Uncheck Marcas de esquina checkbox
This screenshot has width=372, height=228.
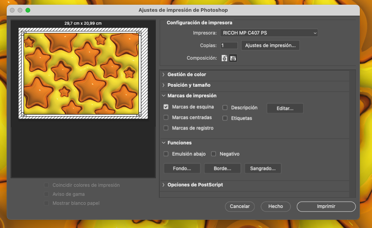tap(166, 107)
